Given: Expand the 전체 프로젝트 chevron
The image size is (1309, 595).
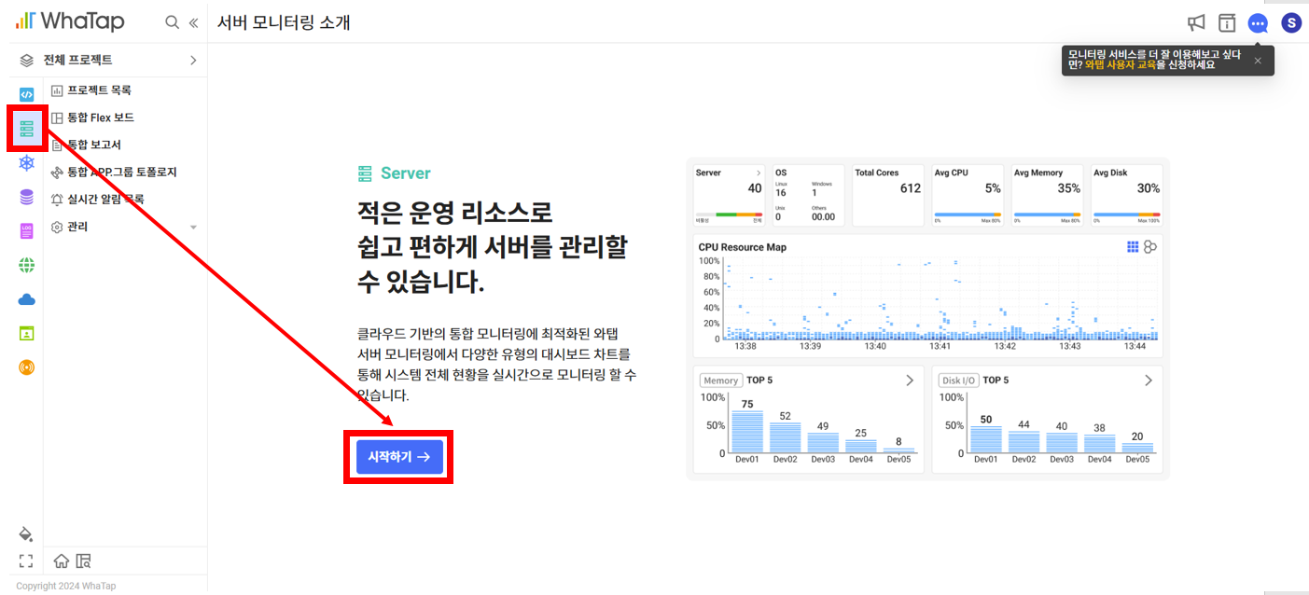Looking at the screenshot, I should click(193, 60).
